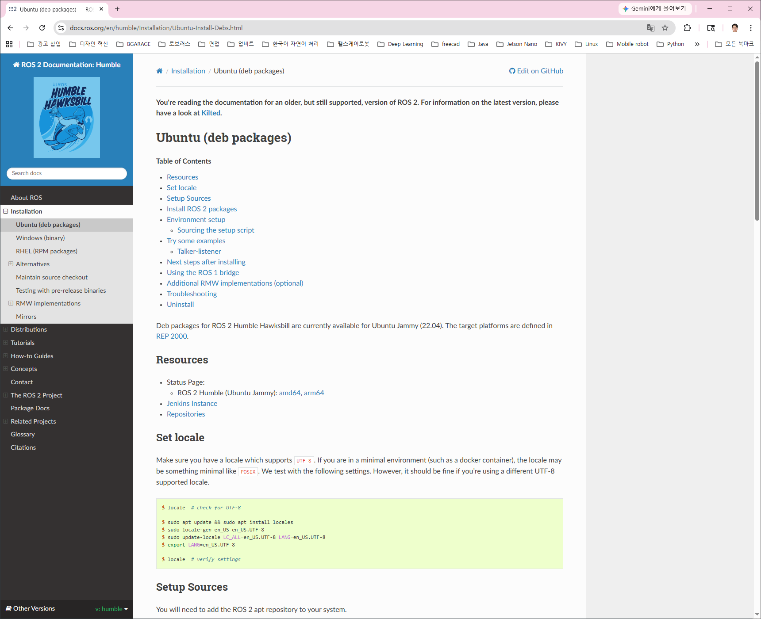Click the vertical page scrollbar thumb
The image size is (761, 619).
tap(757, 141)
